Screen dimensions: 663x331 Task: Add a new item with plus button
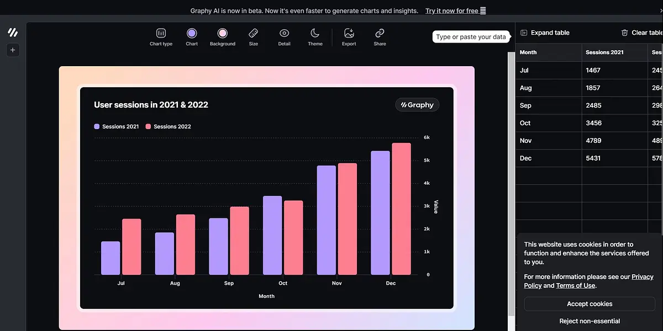click(13, 50)
